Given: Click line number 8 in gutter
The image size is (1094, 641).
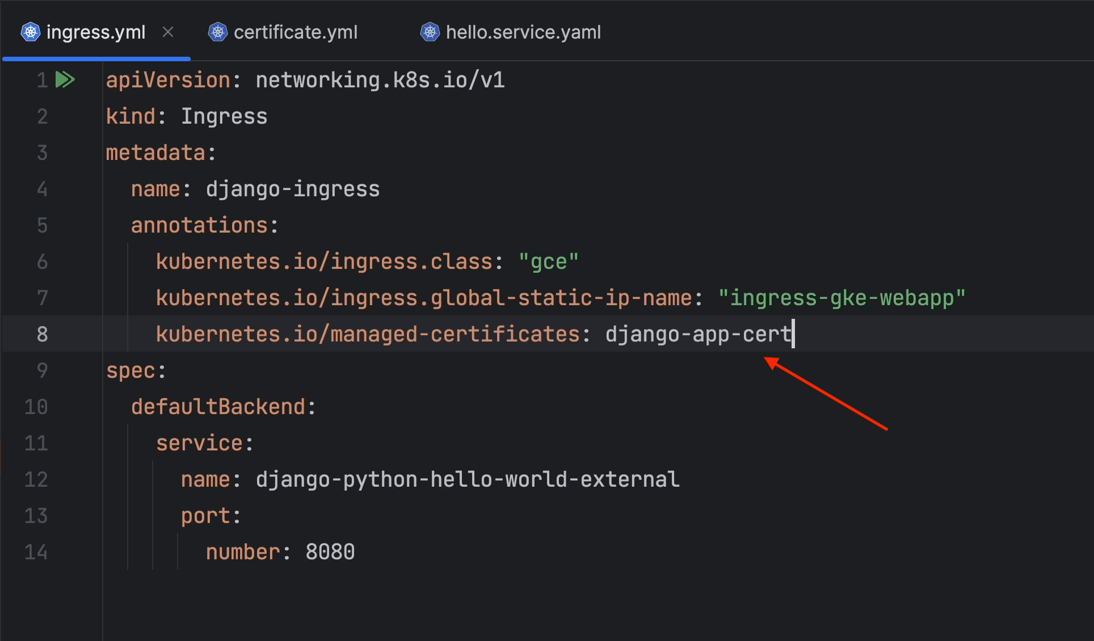Looking at the screenshot, I should 42,334.
